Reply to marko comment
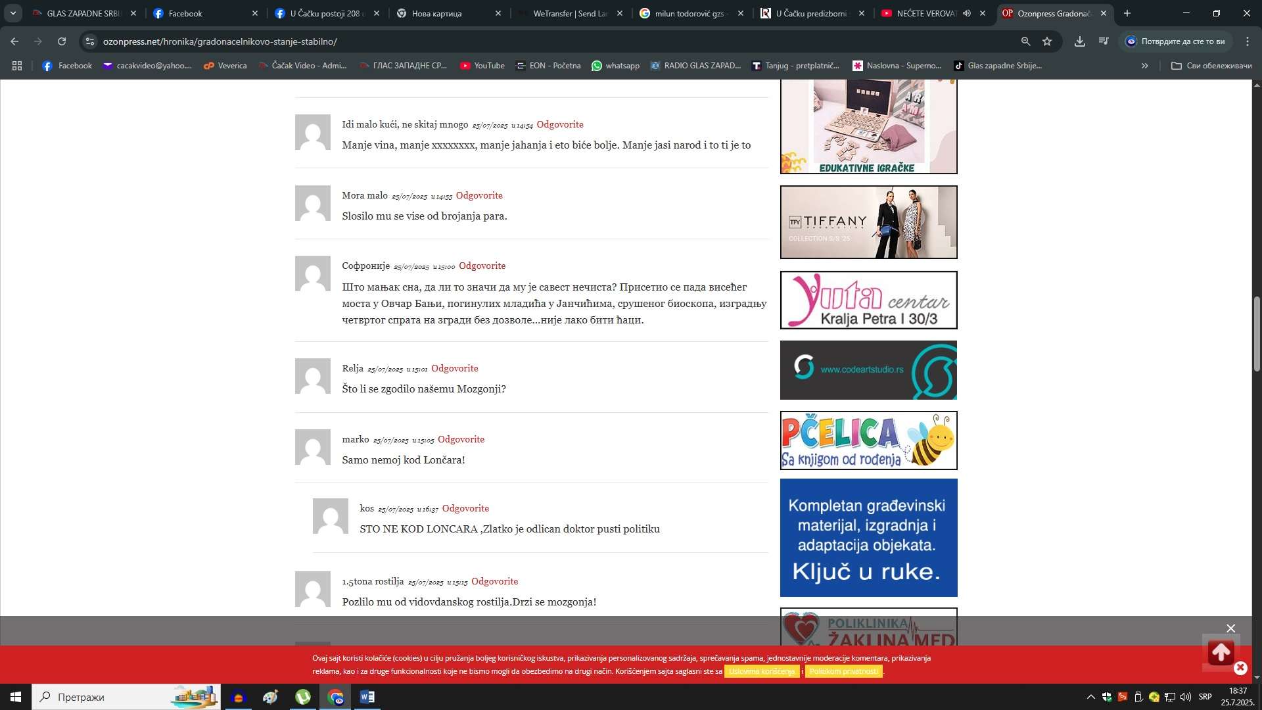Viewport: 1262px width, 710px height. tap(461, 439)
